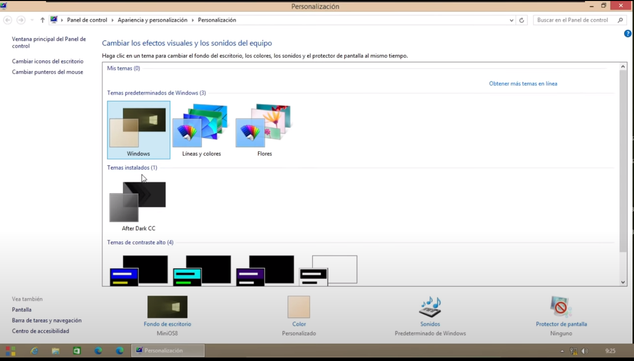
Task: Show hidden icons in the system tray
Action: [562, 351]
